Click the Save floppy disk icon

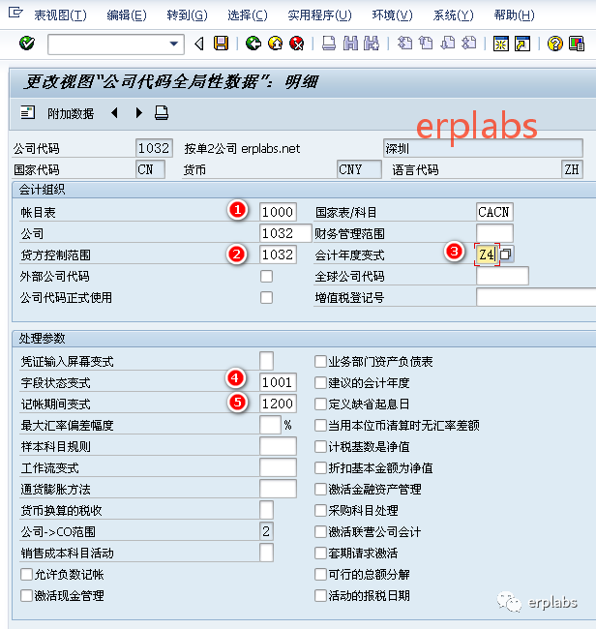[x=221, y=44]
